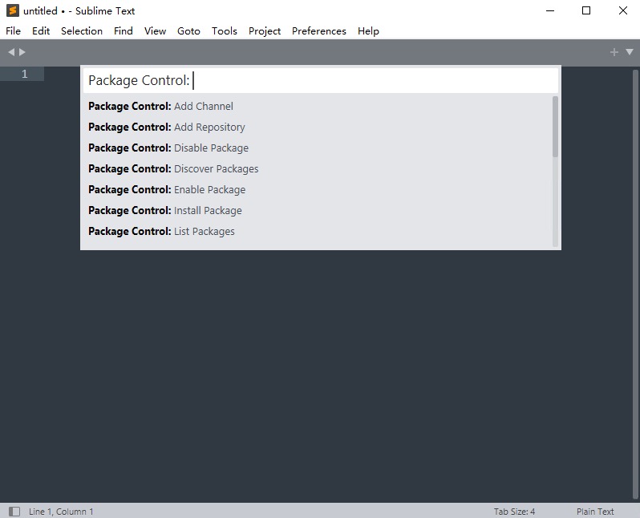The width and height of the screenshot is (640, 518).
Task: Open the Preferences menu
Action: [318, 31]
